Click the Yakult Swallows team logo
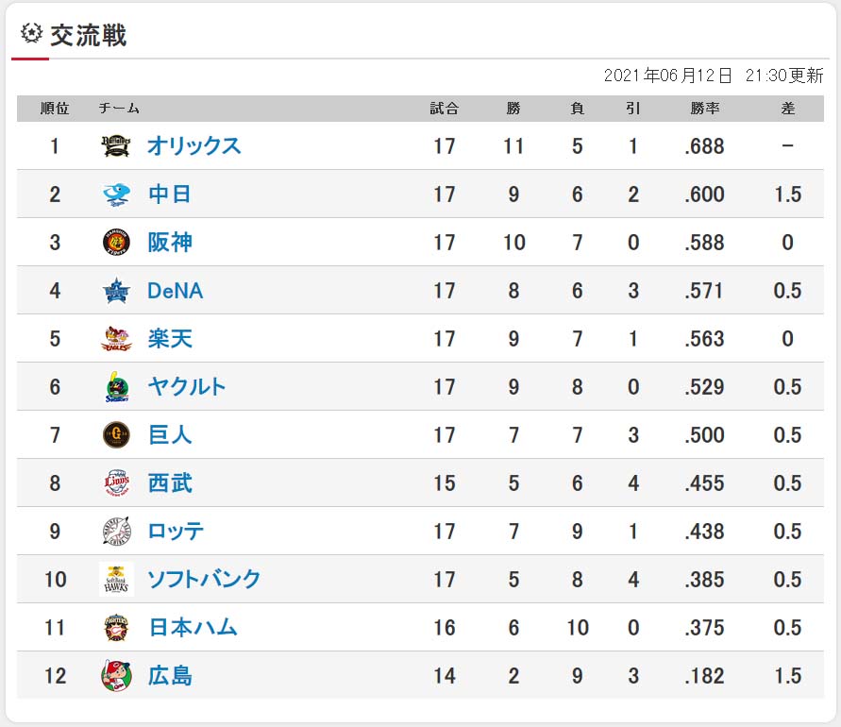 [116, 387]
